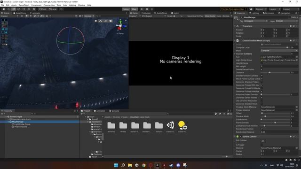Open the Shaded draw mode dropdown
Screen dimensions: 301x169
point(9,16)
